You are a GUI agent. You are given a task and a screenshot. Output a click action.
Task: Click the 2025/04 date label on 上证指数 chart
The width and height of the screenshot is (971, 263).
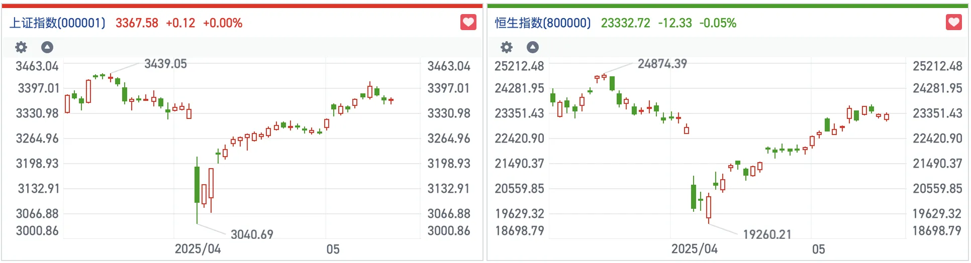198,249
